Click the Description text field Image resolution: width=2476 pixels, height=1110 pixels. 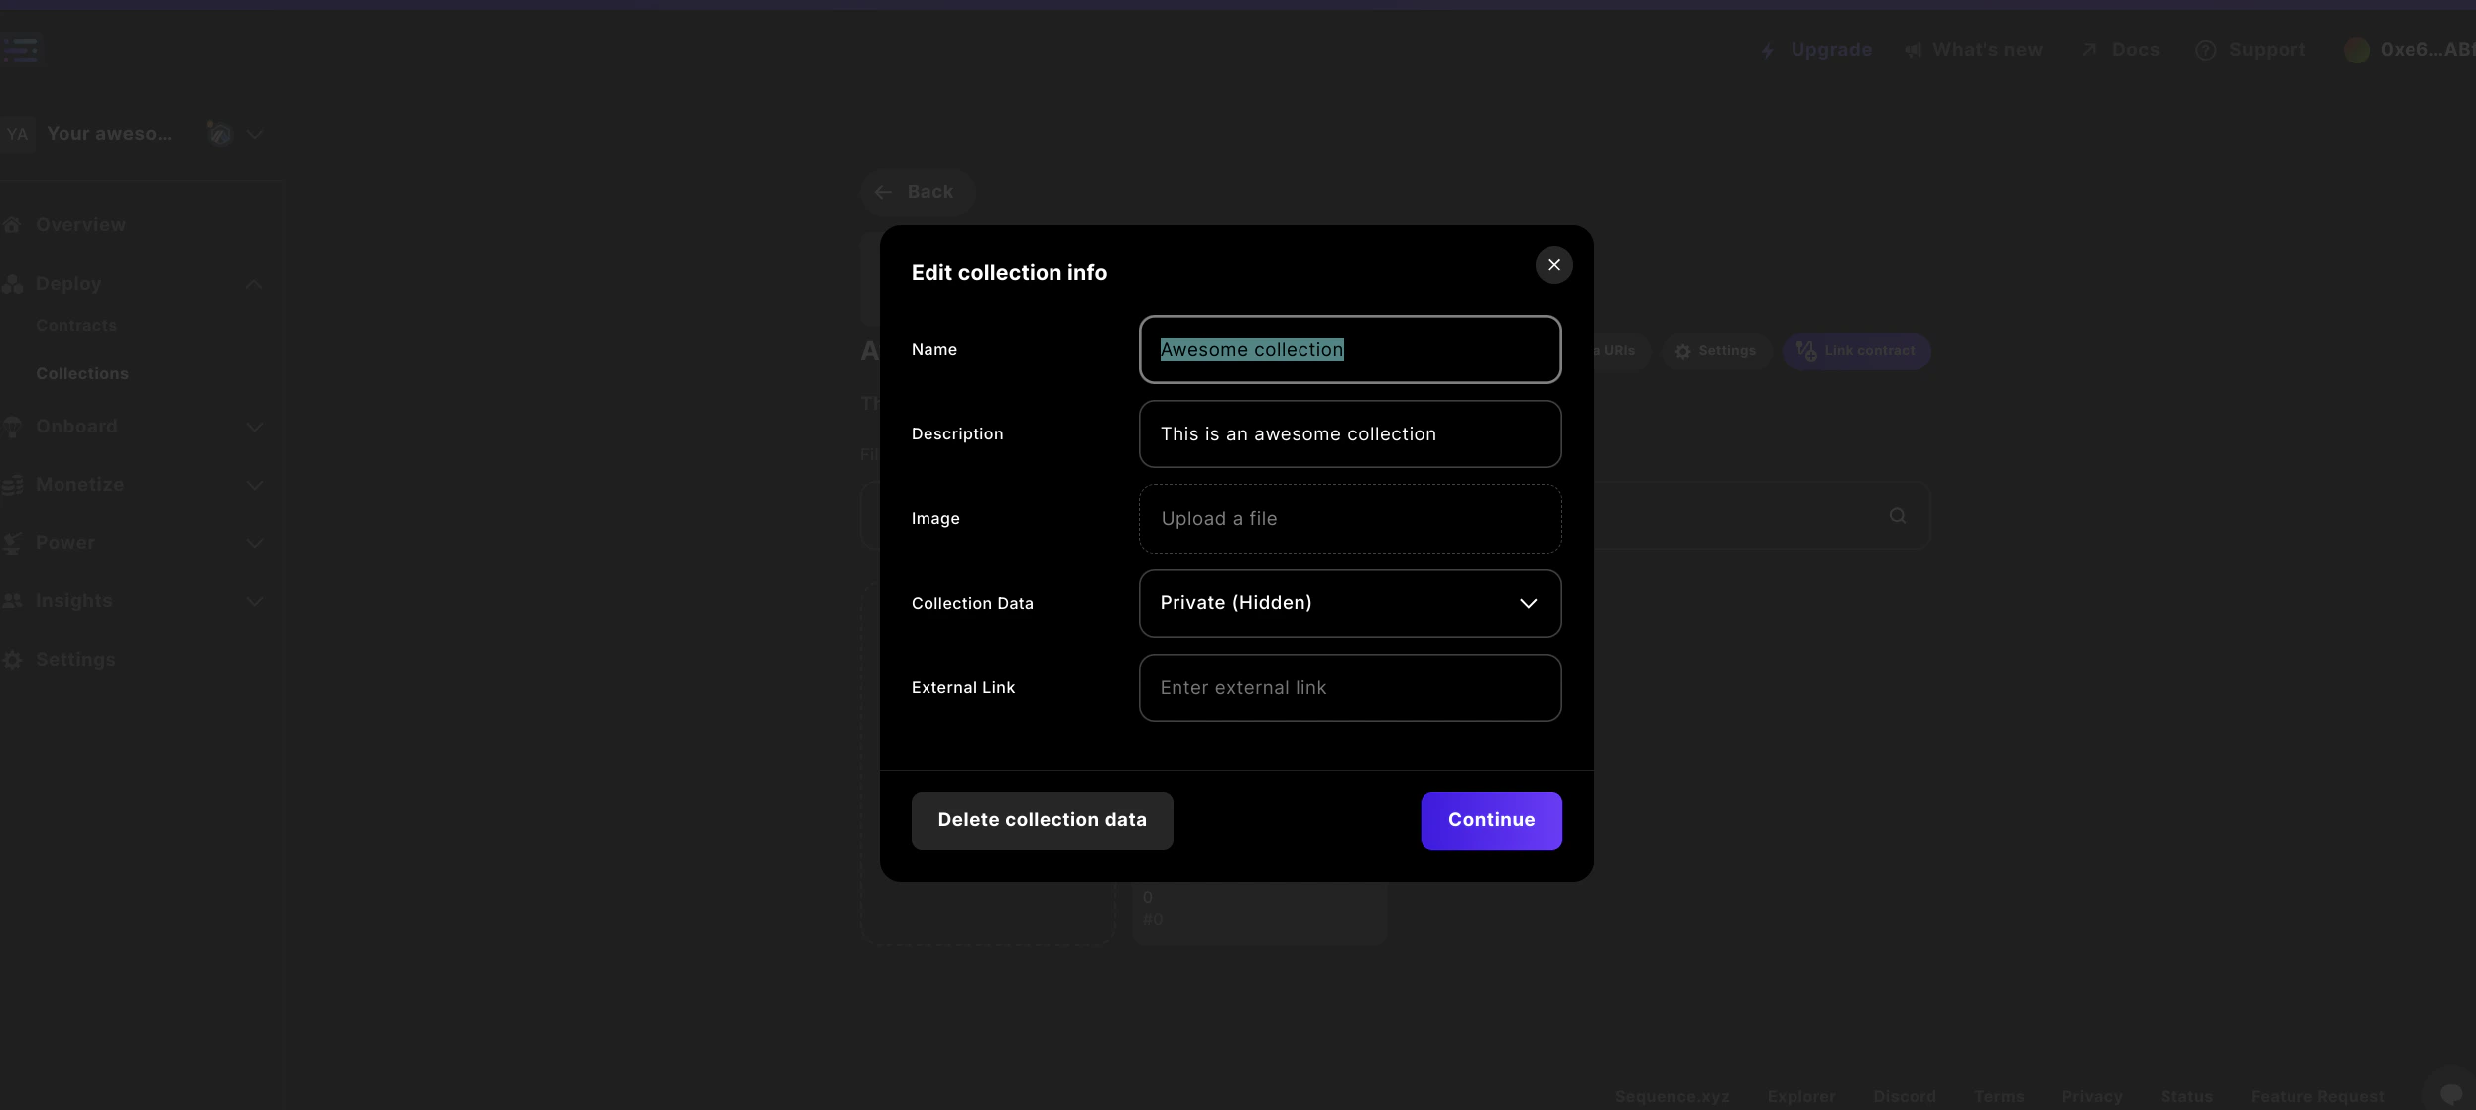pos(1349,433)
